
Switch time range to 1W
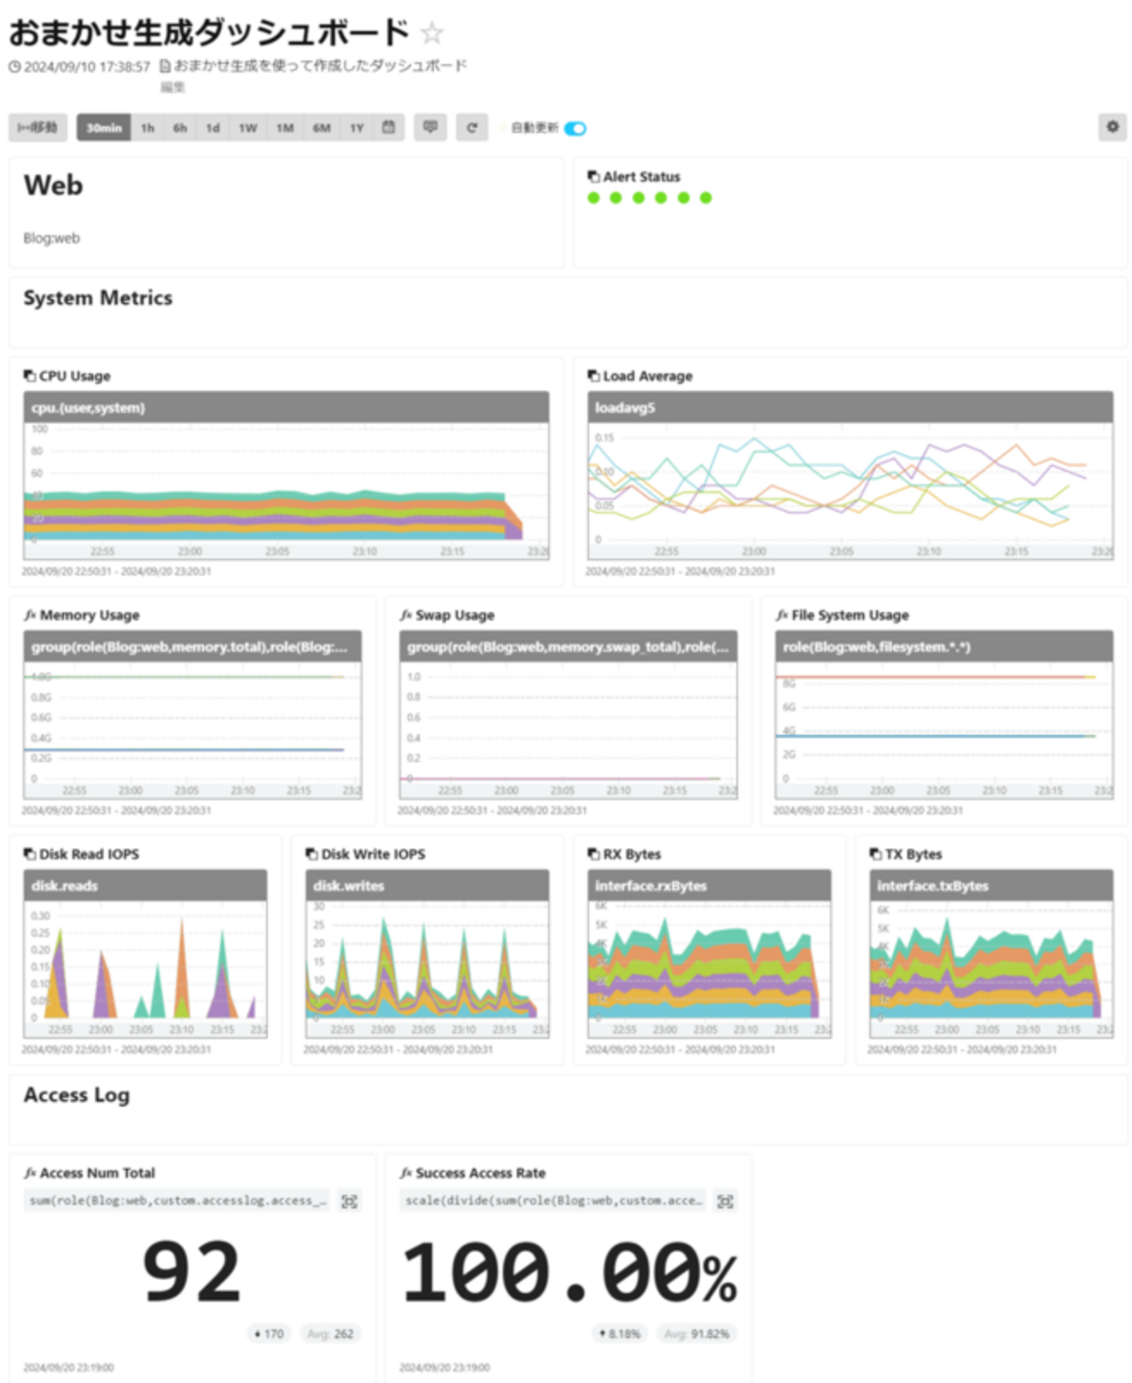click(x=248, y=127)
